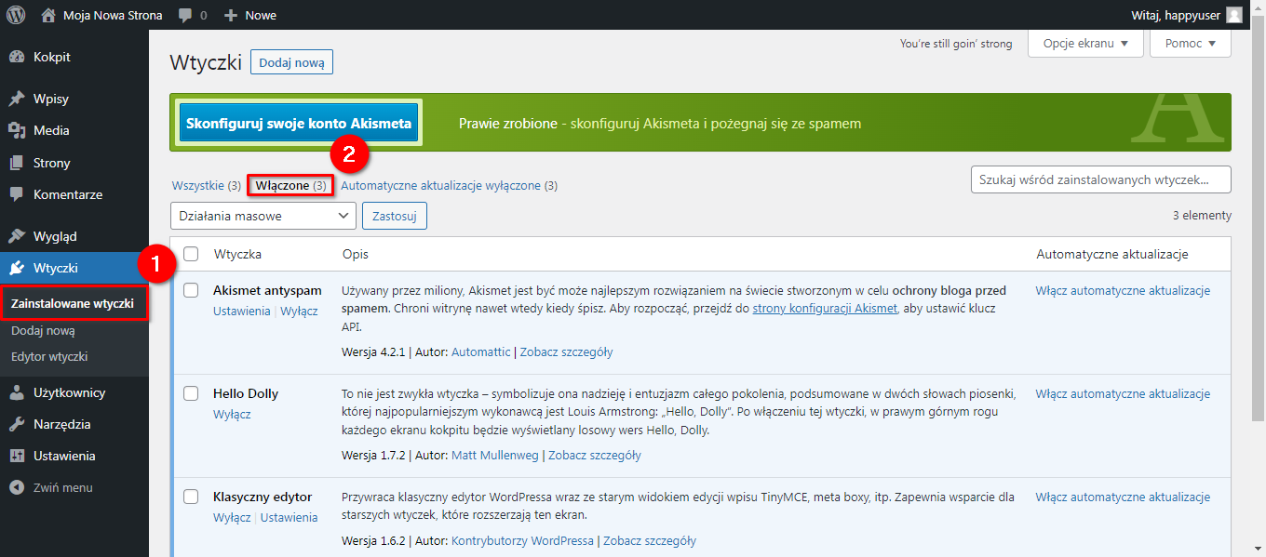Open the Działania masowe dropdown
This screenshot has width=1266, height=557.
(x=263, y=216)
